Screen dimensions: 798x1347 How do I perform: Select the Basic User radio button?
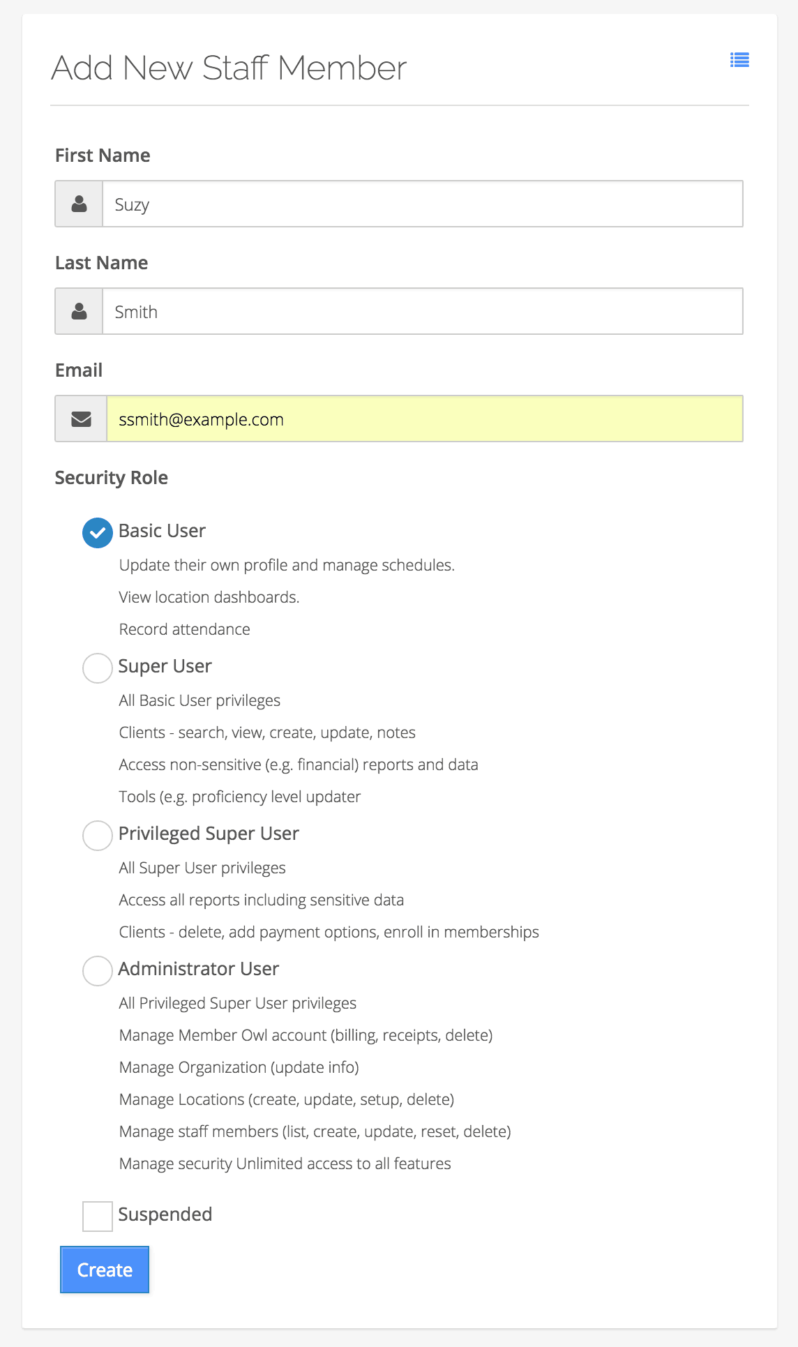pyautogui.click(x=98, y=533)
